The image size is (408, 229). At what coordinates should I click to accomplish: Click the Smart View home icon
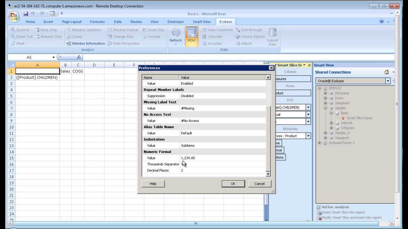point(386,72)
